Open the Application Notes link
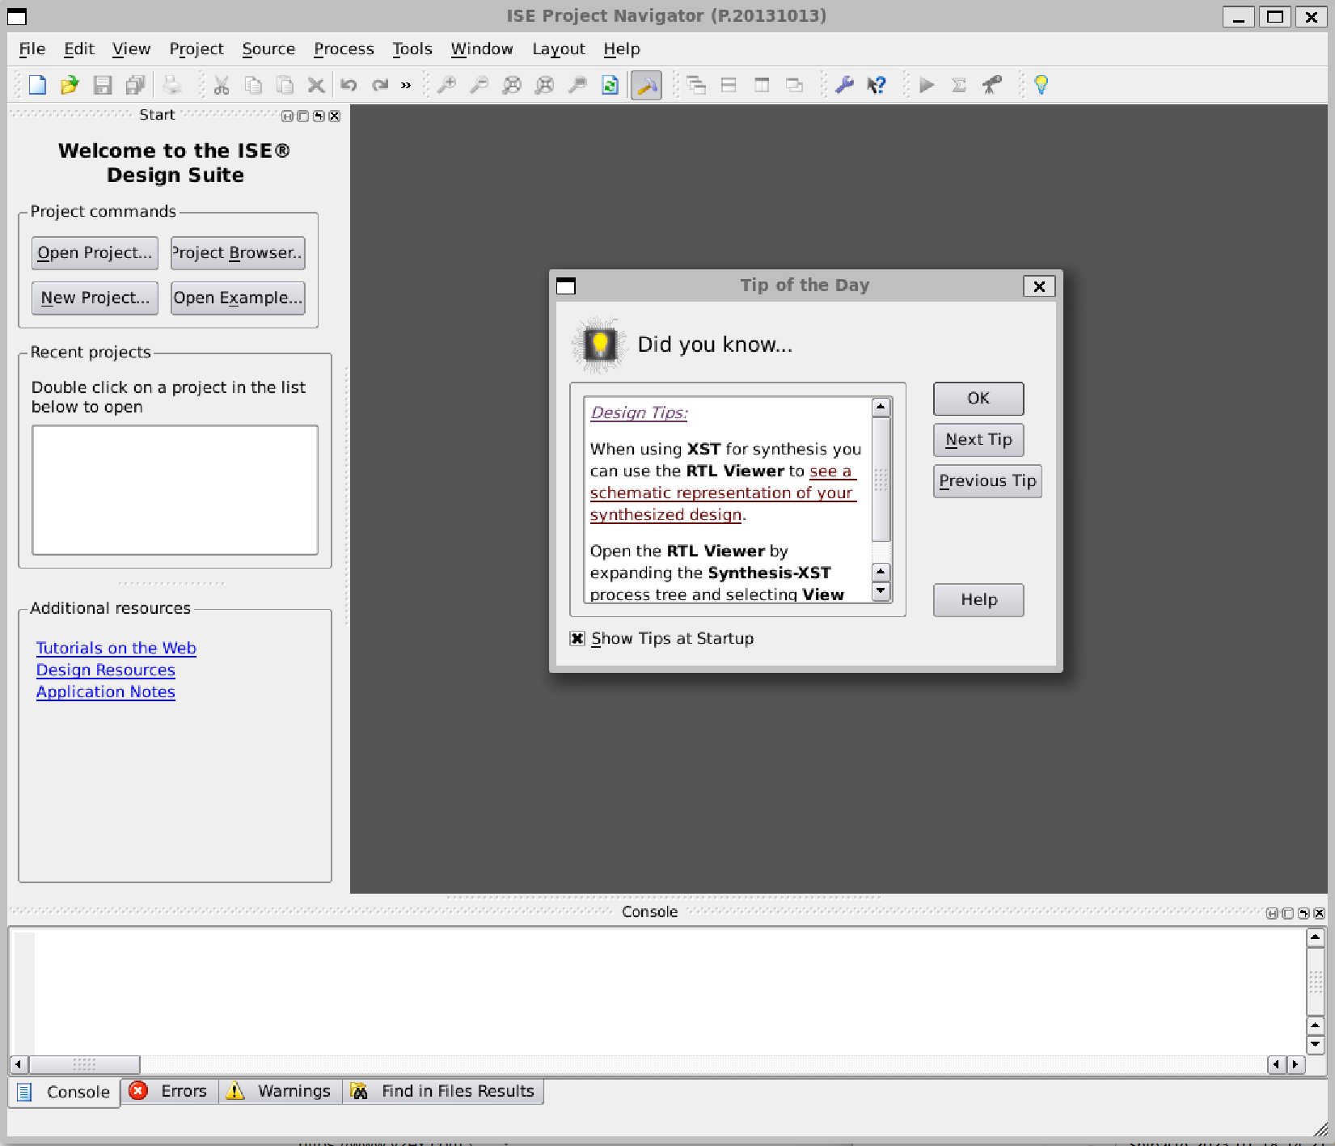 point(106,691)
